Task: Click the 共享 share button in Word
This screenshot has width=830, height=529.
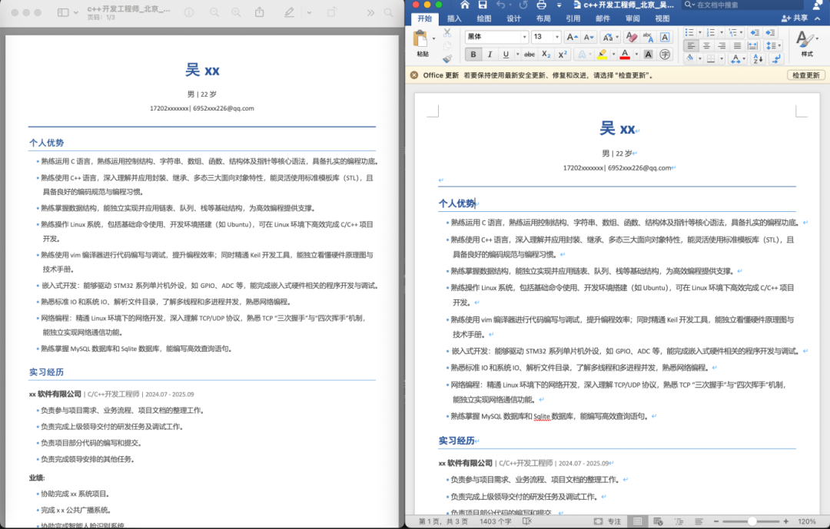Action: [795, 18]
